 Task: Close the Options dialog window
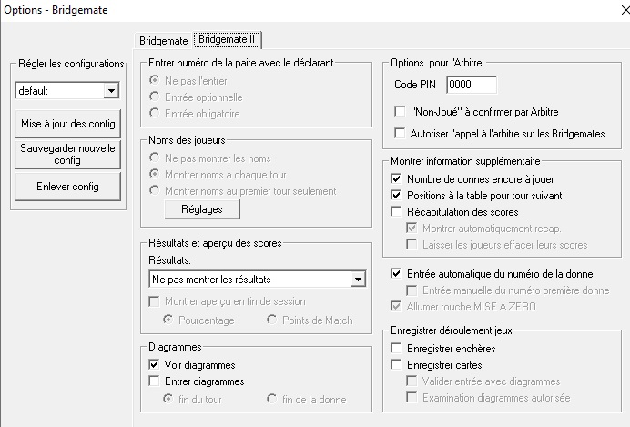[625, 10]
